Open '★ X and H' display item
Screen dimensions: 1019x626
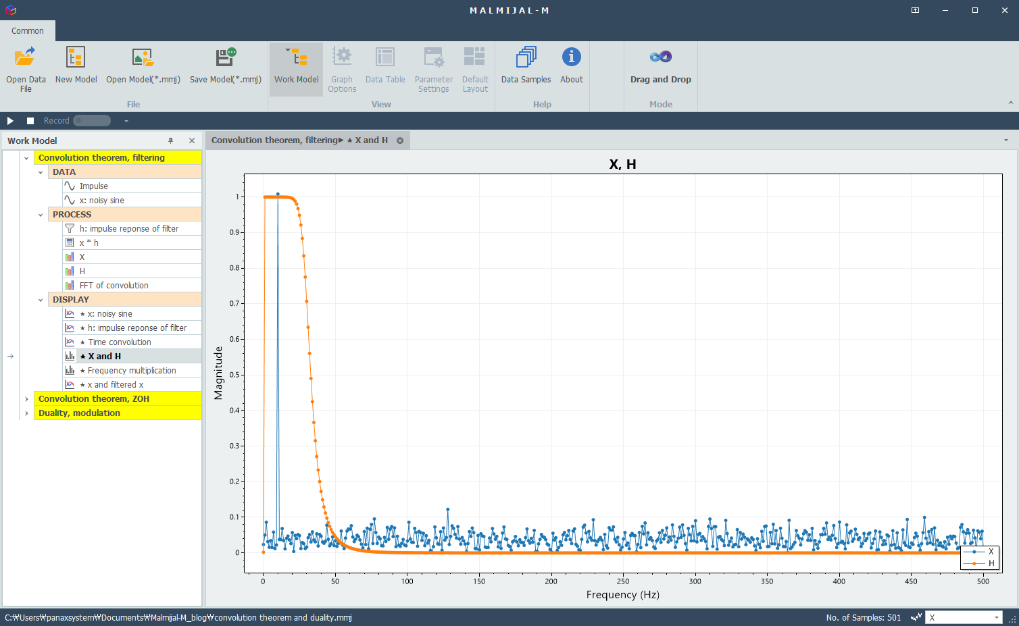pyautogui.click(x=132, y=357)
